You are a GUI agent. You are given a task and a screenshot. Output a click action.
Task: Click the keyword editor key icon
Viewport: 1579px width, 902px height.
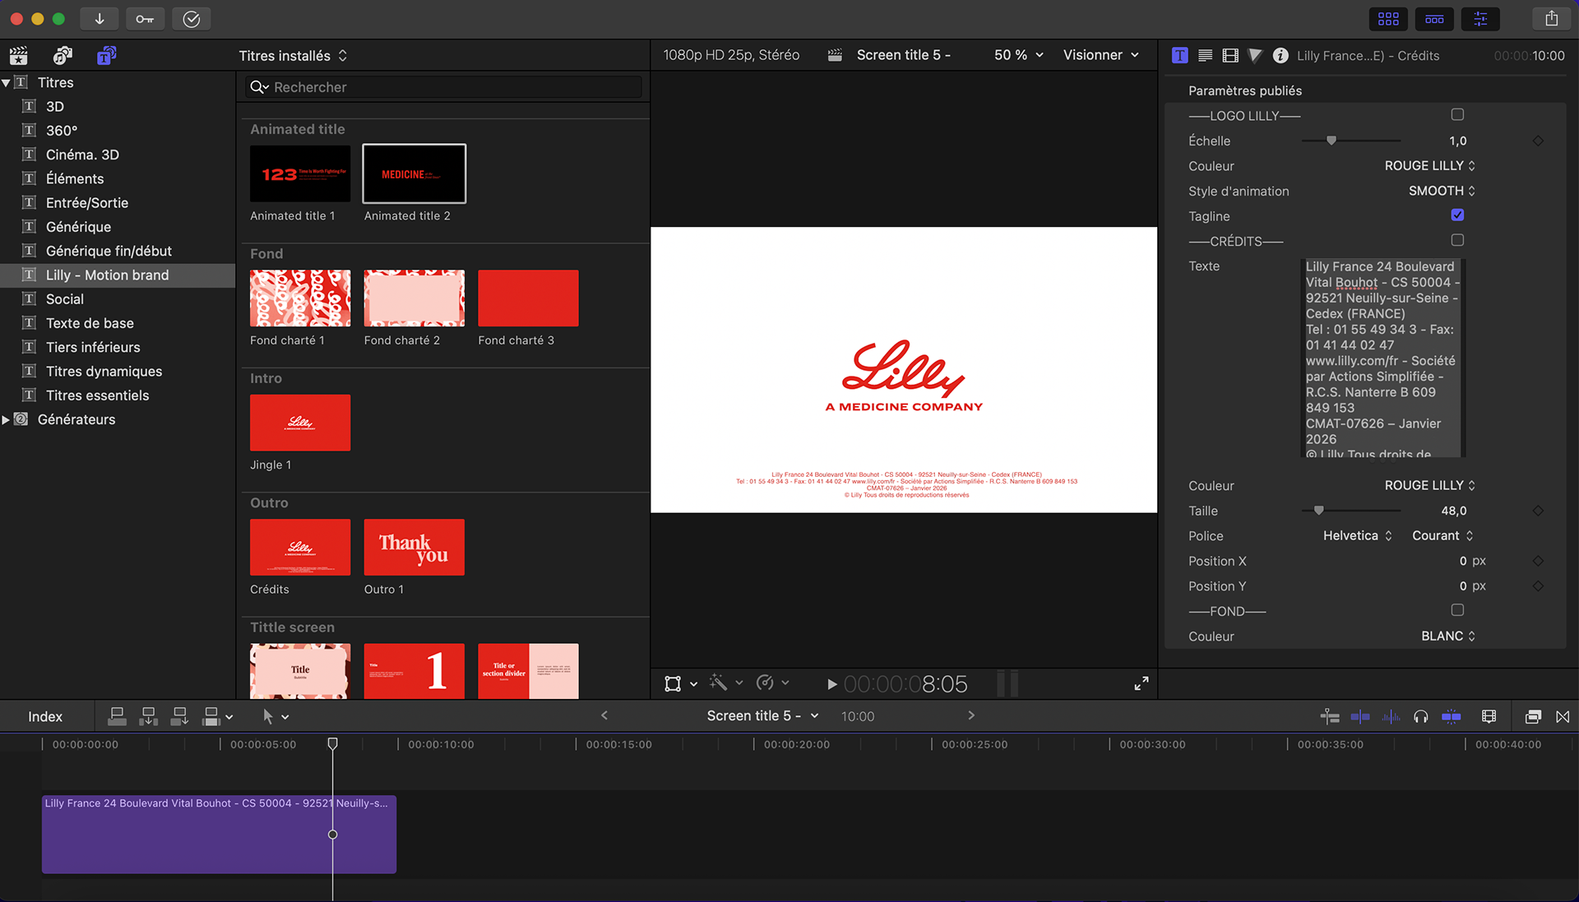(x=145, y=19)
